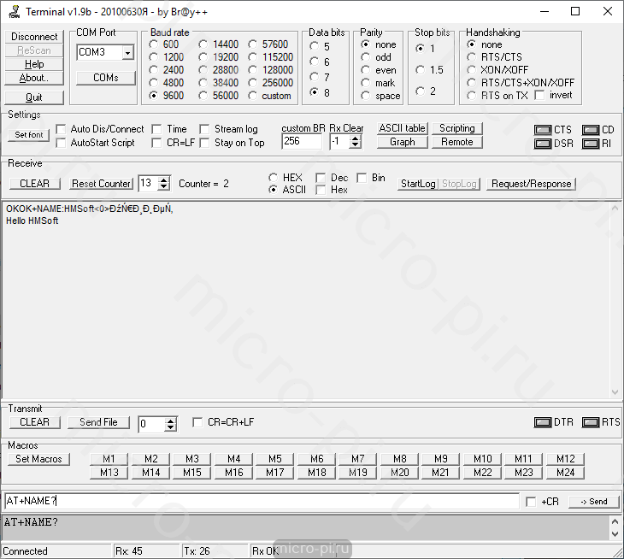Select 115200 baud rate

[255, 57]
